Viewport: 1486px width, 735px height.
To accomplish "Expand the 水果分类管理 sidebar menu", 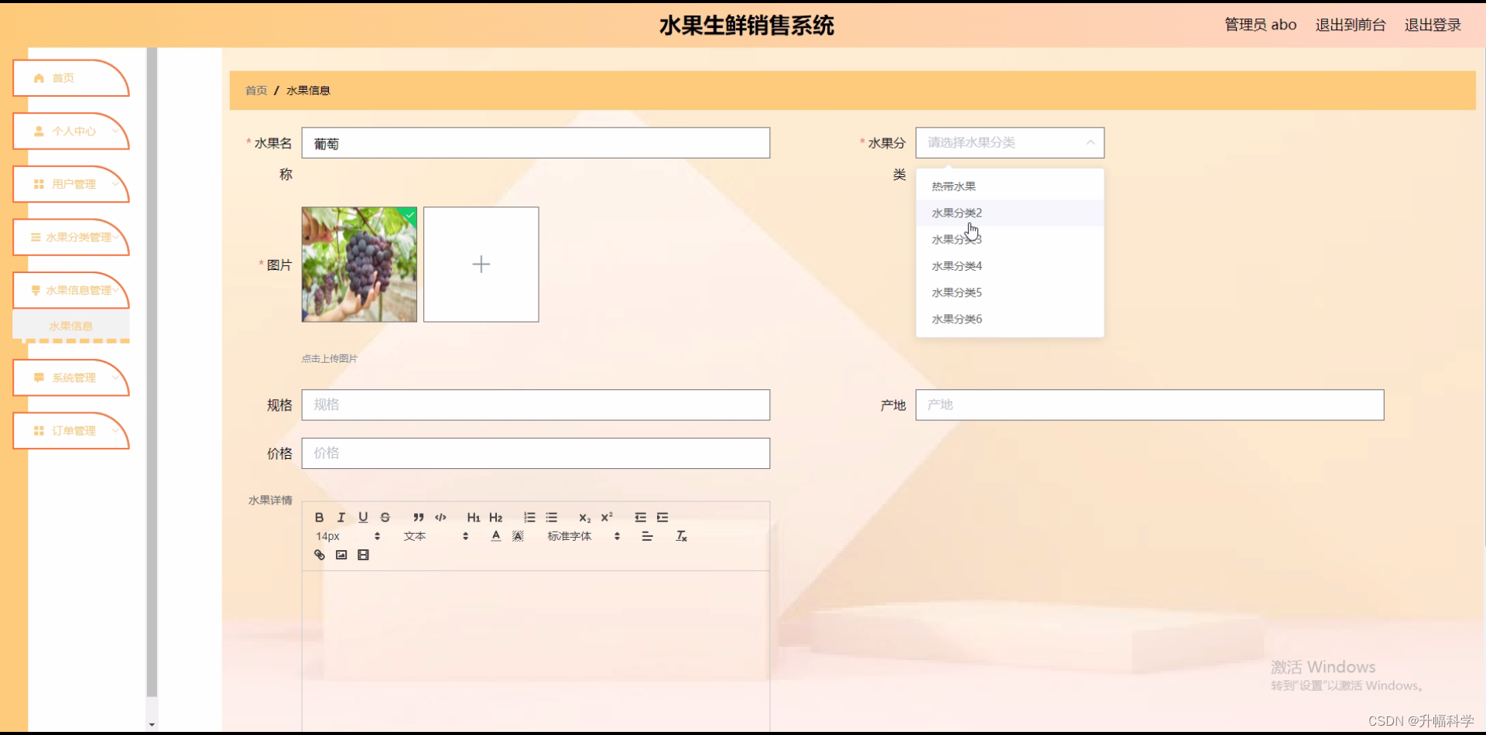I will click(70, 238).
